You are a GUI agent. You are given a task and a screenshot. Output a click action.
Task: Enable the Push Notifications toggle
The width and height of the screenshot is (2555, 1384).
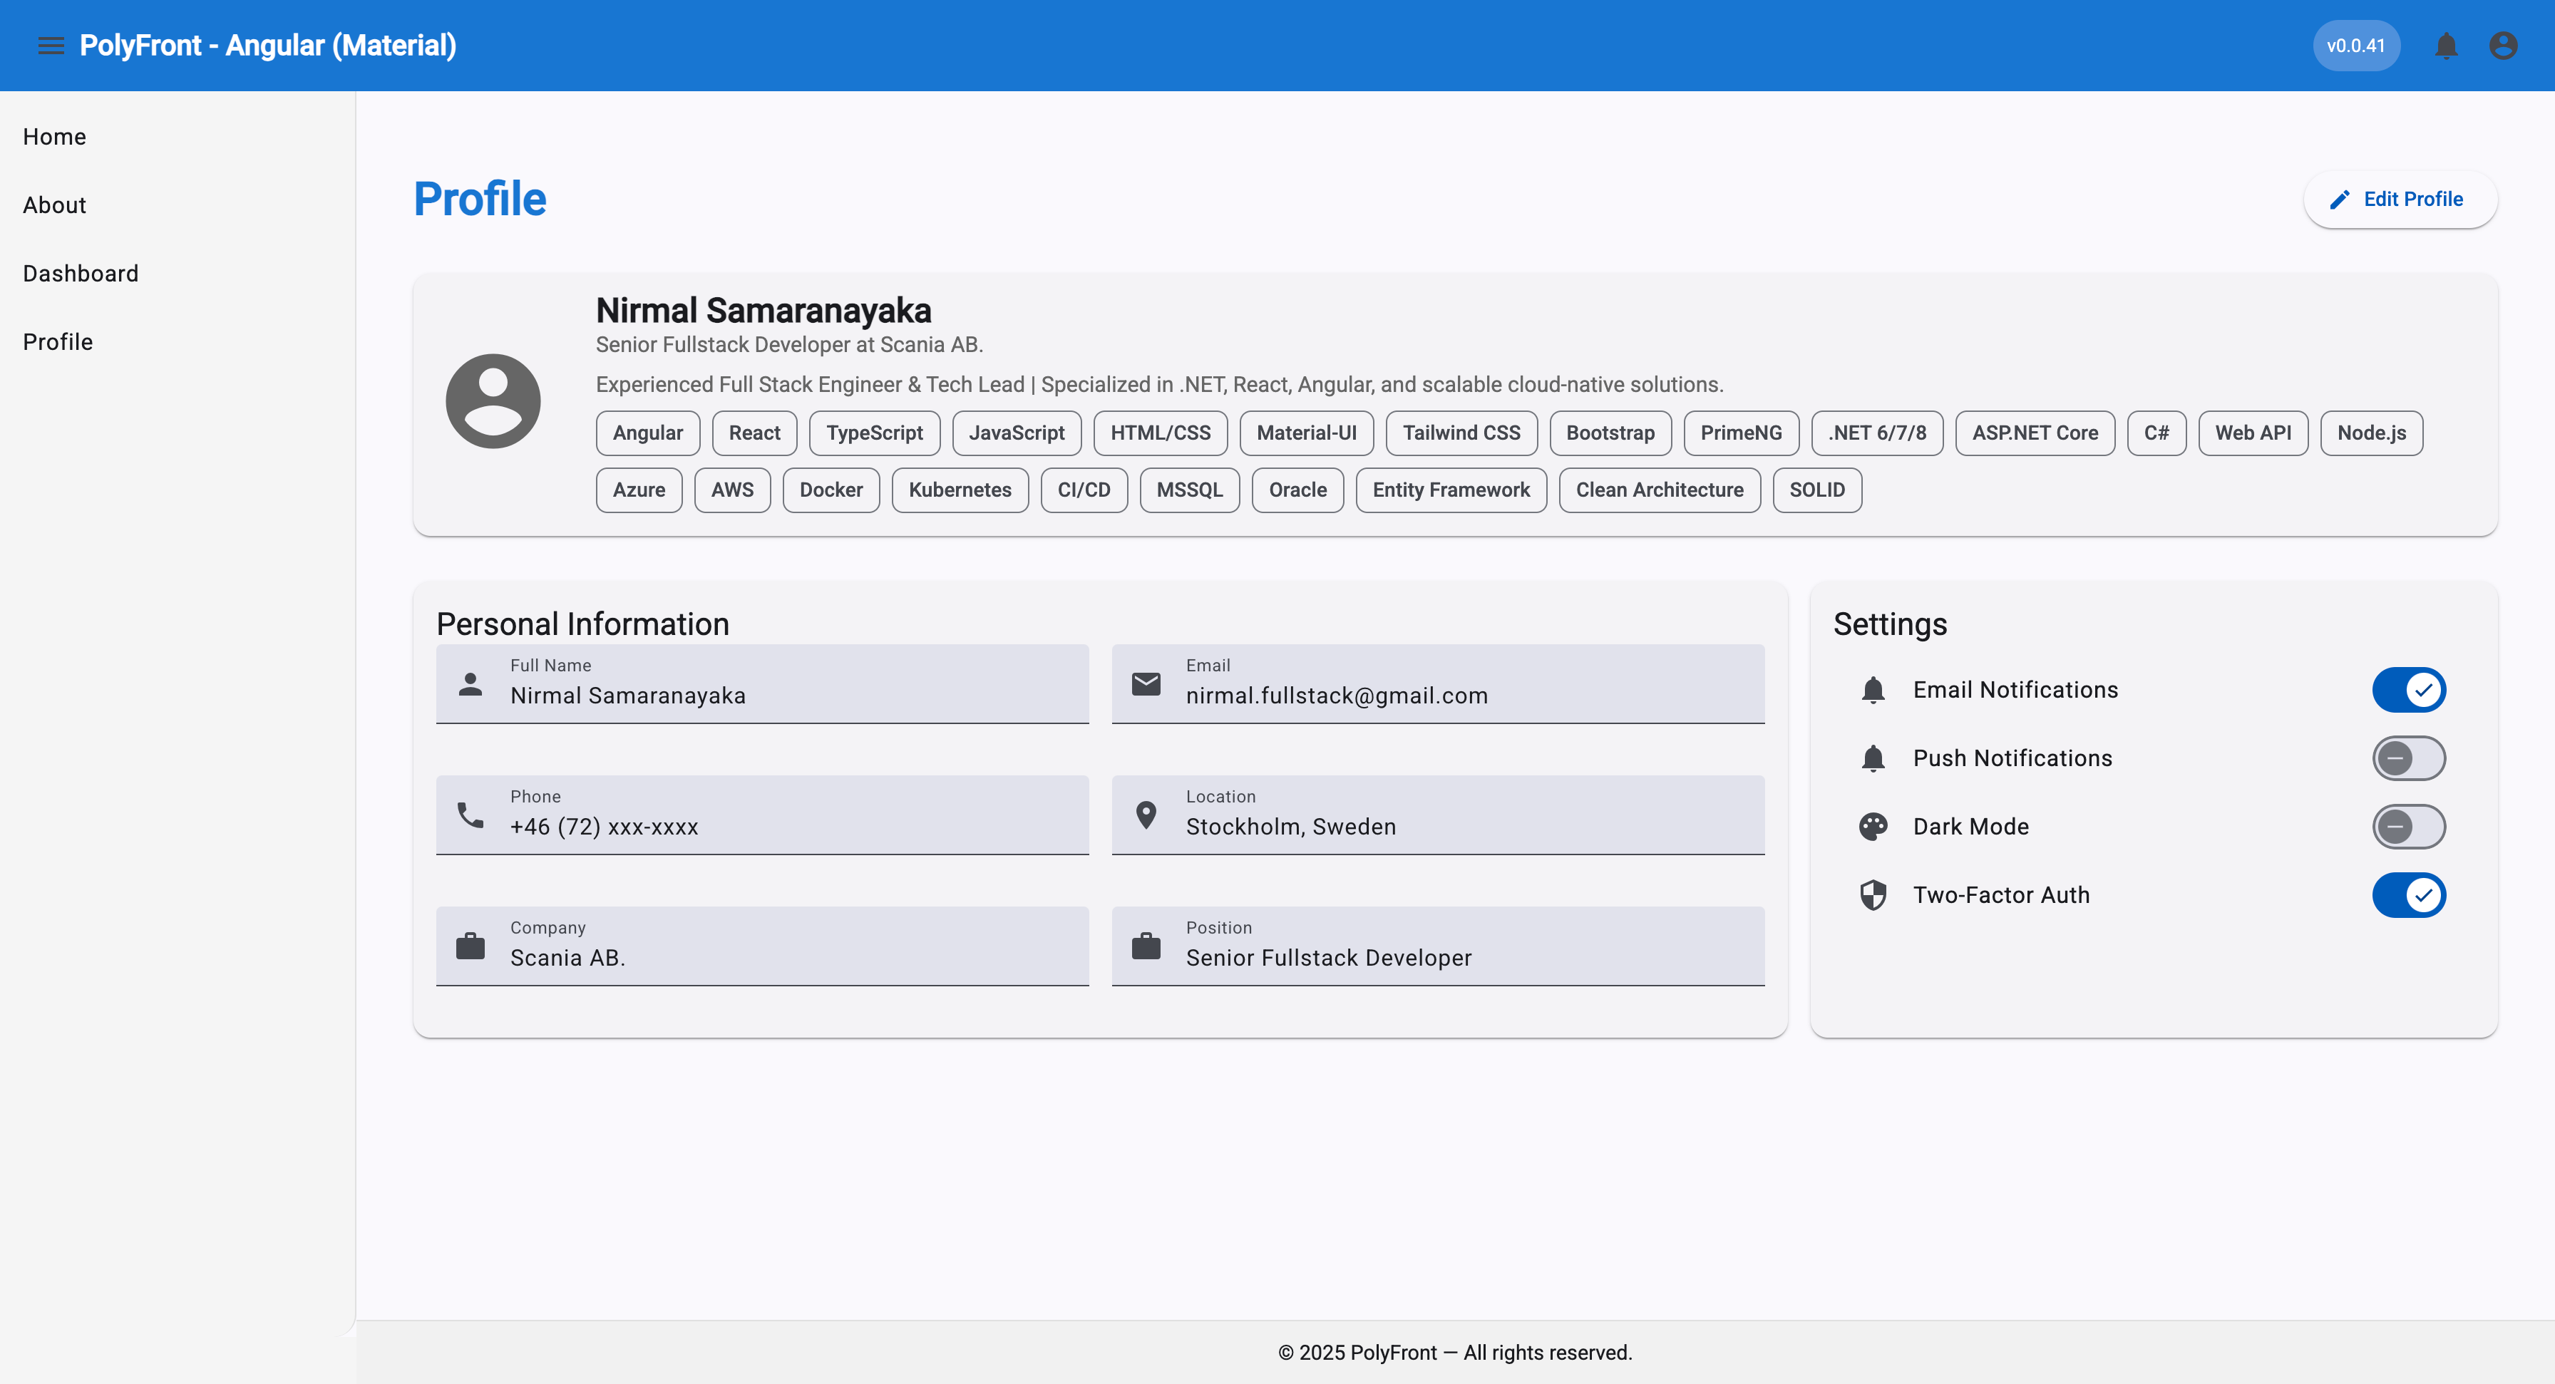click(2408, 758)
